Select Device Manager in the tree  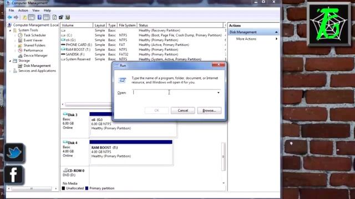click(35, 55)
